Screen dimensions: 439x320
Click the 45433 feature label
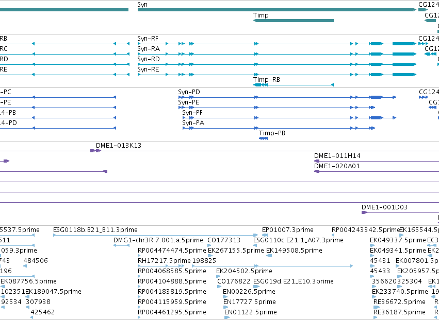tap(380, 271)
